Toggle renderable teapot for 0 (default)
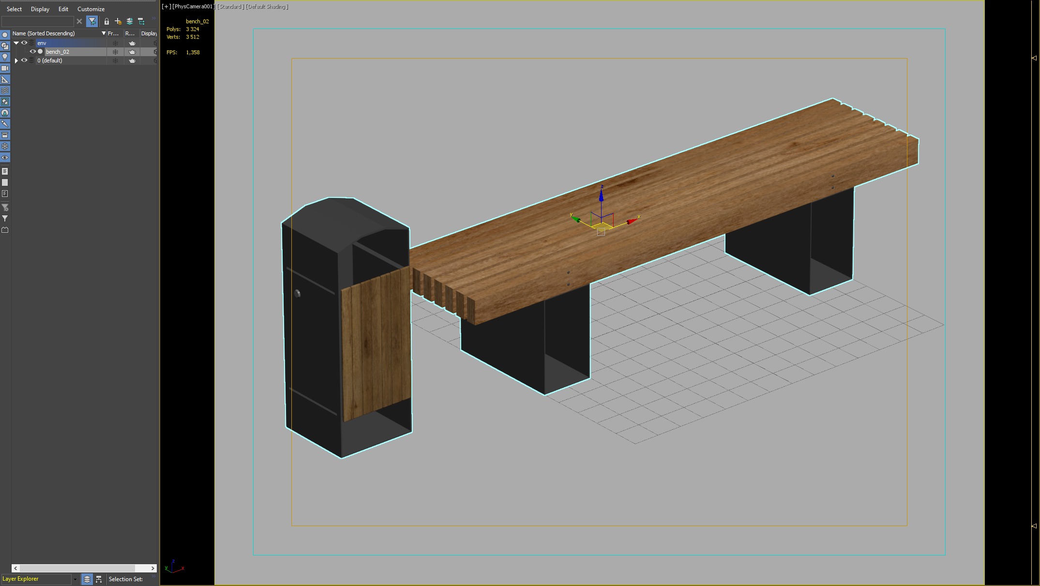Viewport: 1040px width, 586px height. click(132, 60)
